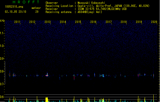Screen dimensions: 160x102
Task: Click observer name Masayuki Kobayashi
Action: coord(91,3)
